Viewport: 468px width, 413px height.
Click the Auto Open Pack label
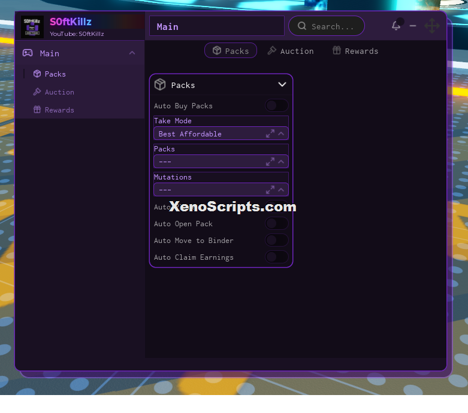(x=183, y=224)
